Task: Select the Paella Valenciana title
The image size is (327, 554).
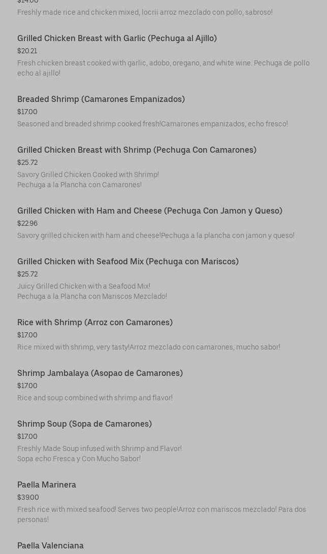Action: click(50, 546)
